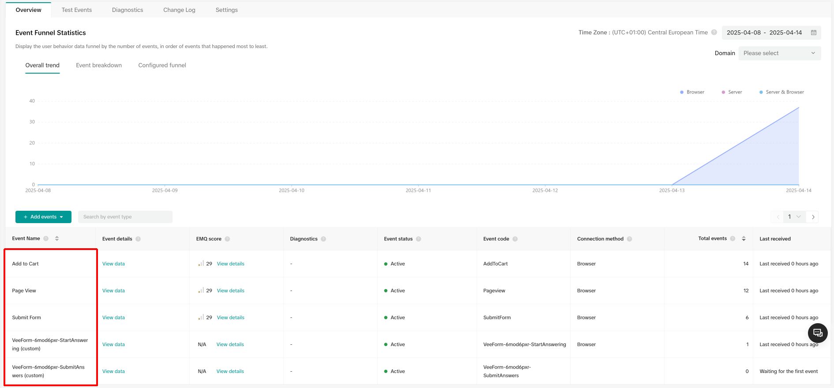Open the chat support icon
834x388 pixels.
[818, 333]
